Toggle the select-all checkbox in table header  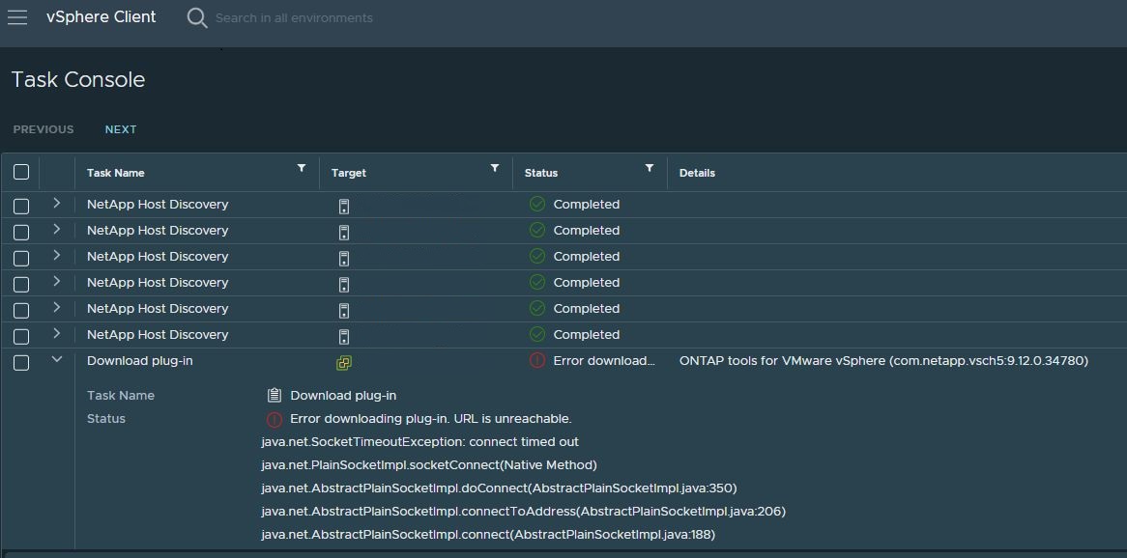pos(21,173)
